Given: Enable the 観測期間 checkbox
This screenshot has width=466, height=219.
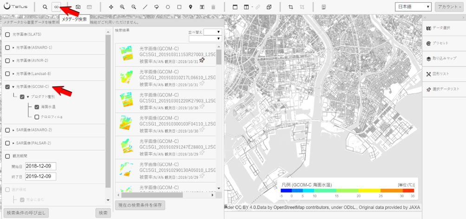Looking at the screenshot, I should pyautogui.click(x=8, y=156).
